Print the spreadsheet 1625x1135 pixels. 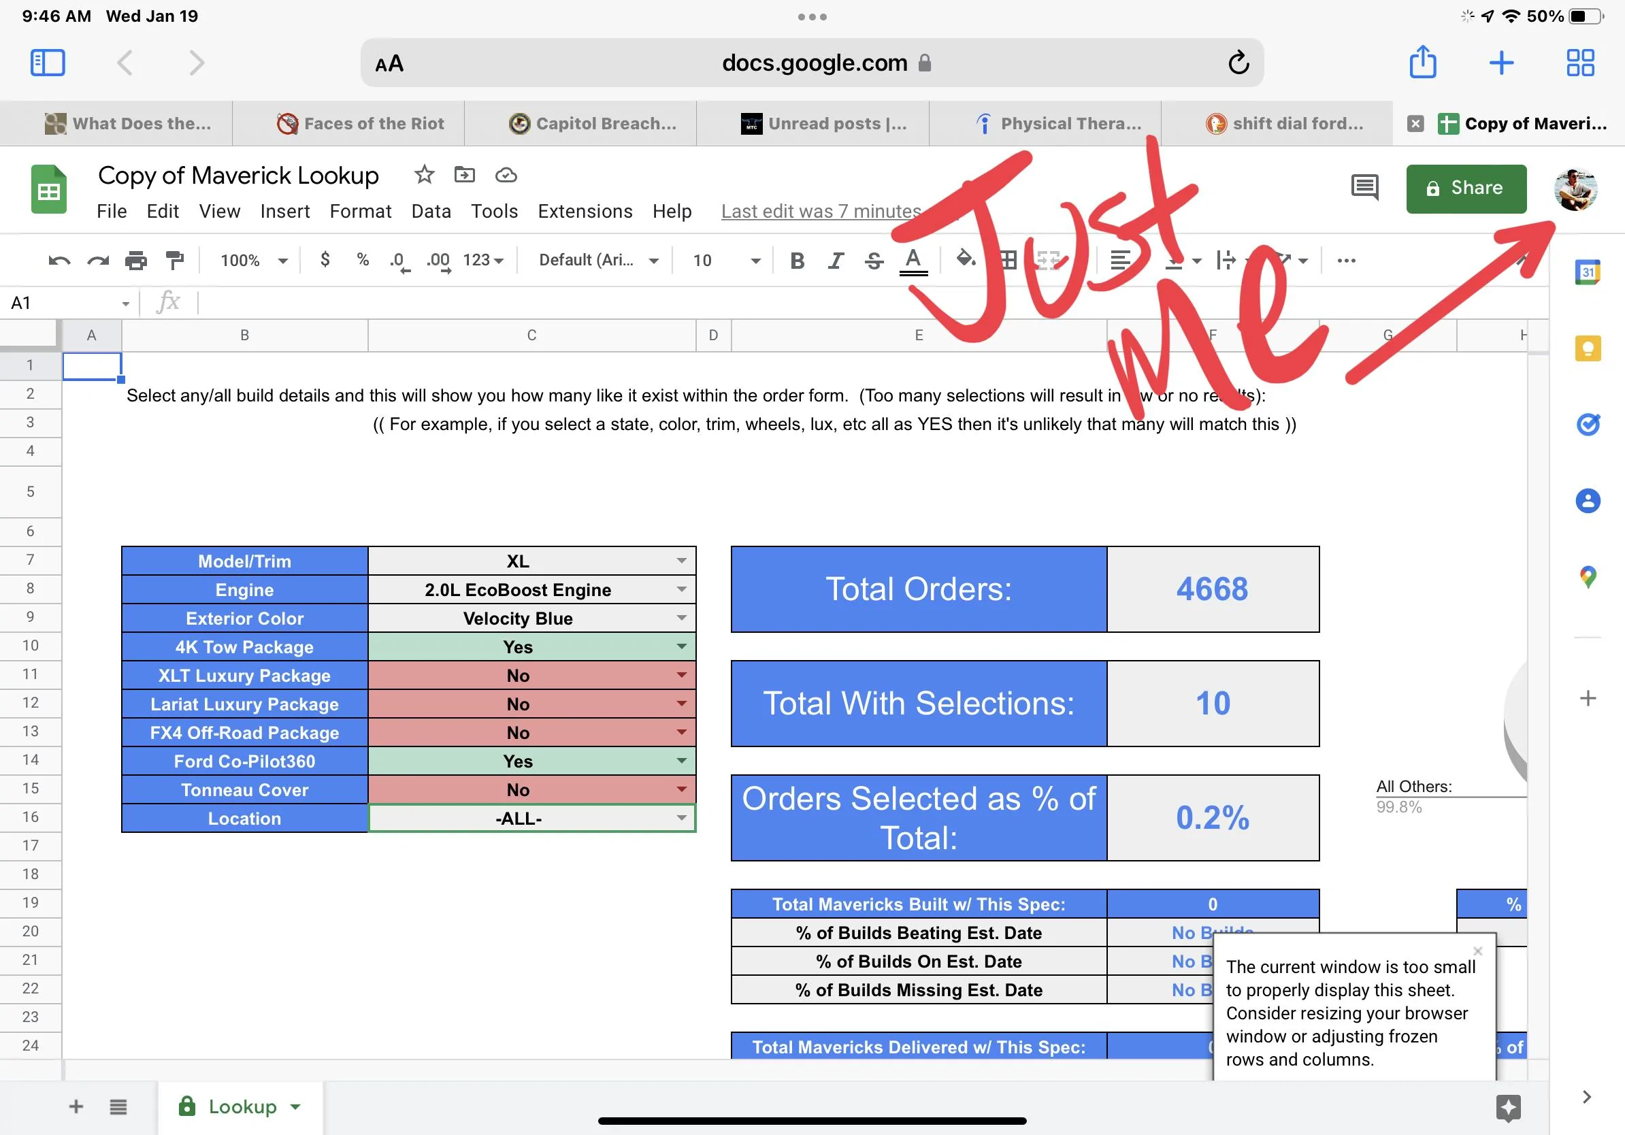coord(136,261)
